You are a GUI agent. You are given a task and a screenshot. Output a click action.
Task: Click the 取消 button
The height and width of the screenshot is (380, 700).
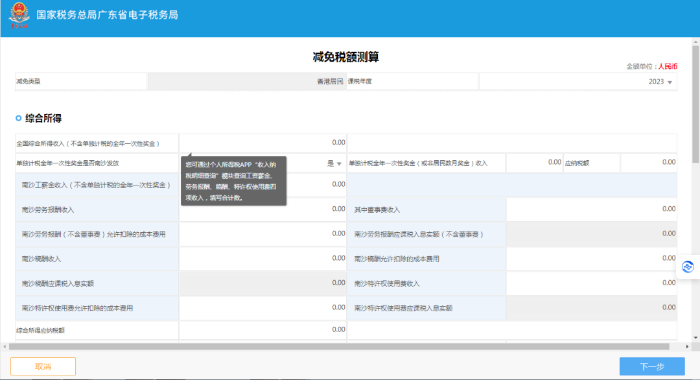pyautogui.click(x=43, y=366)
